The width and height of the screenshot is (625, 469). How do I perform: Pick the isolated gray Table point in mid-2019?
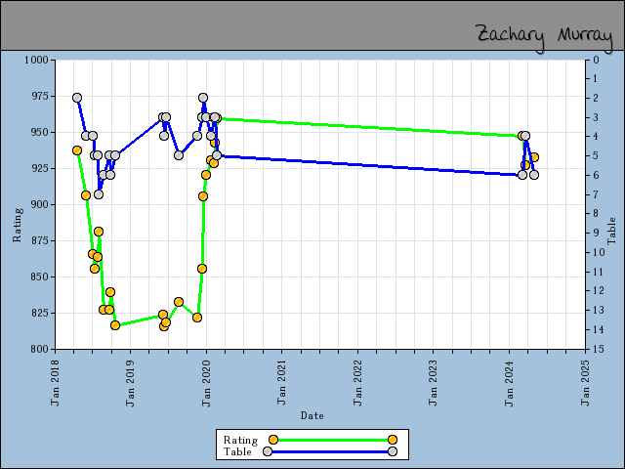point(179,155)
